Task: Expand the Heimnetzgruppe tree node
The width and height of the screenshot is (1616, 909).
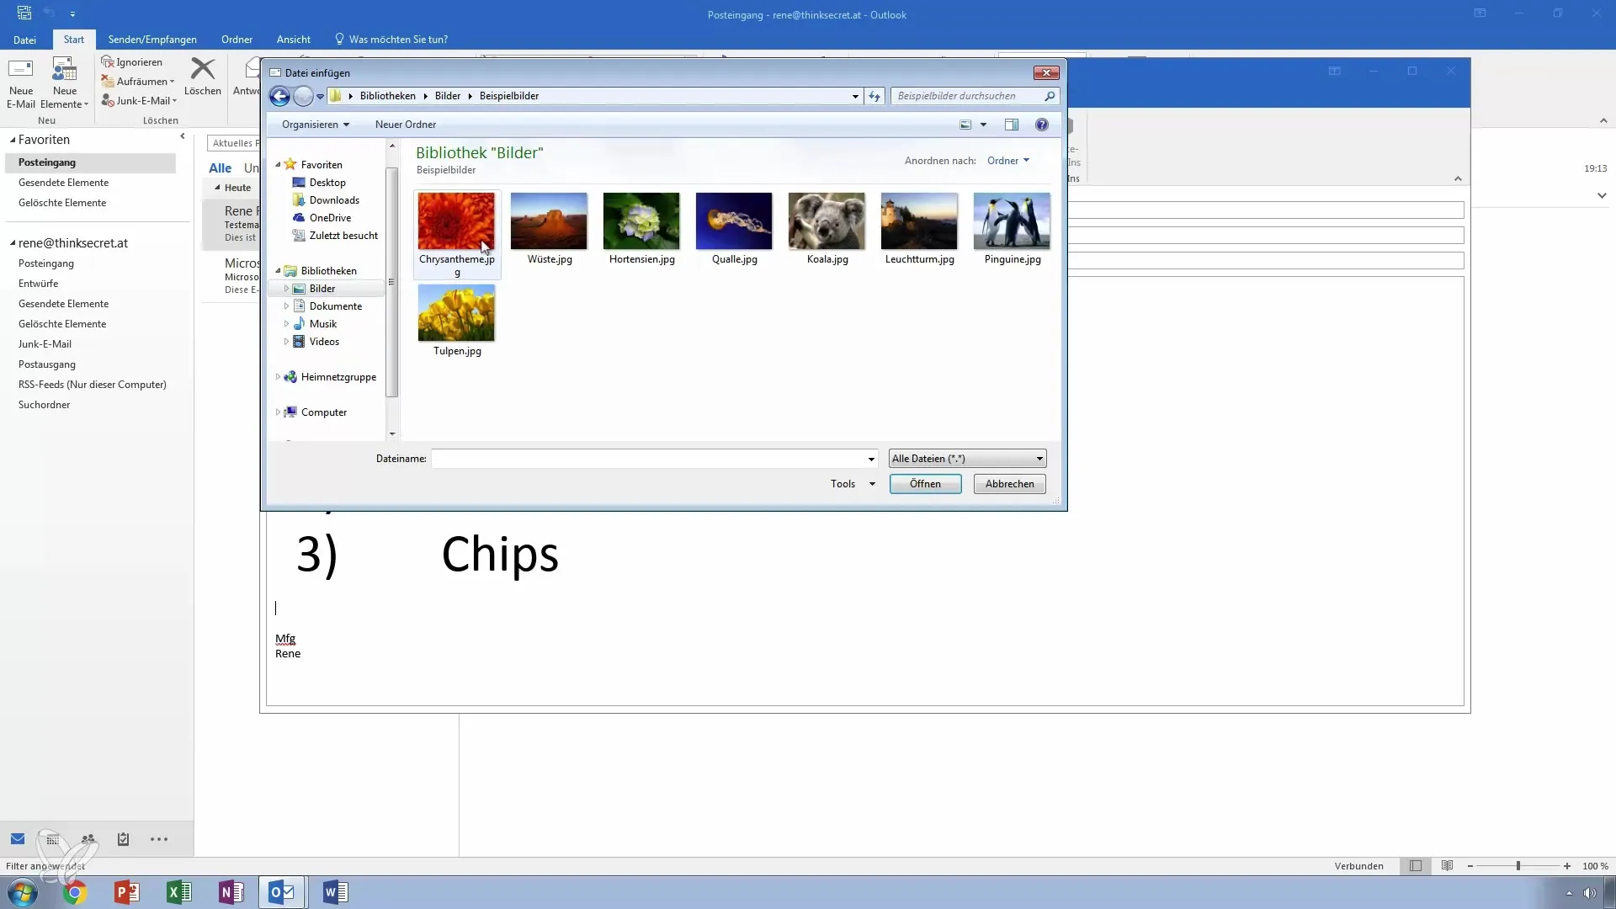Action: tap(278, 377)
